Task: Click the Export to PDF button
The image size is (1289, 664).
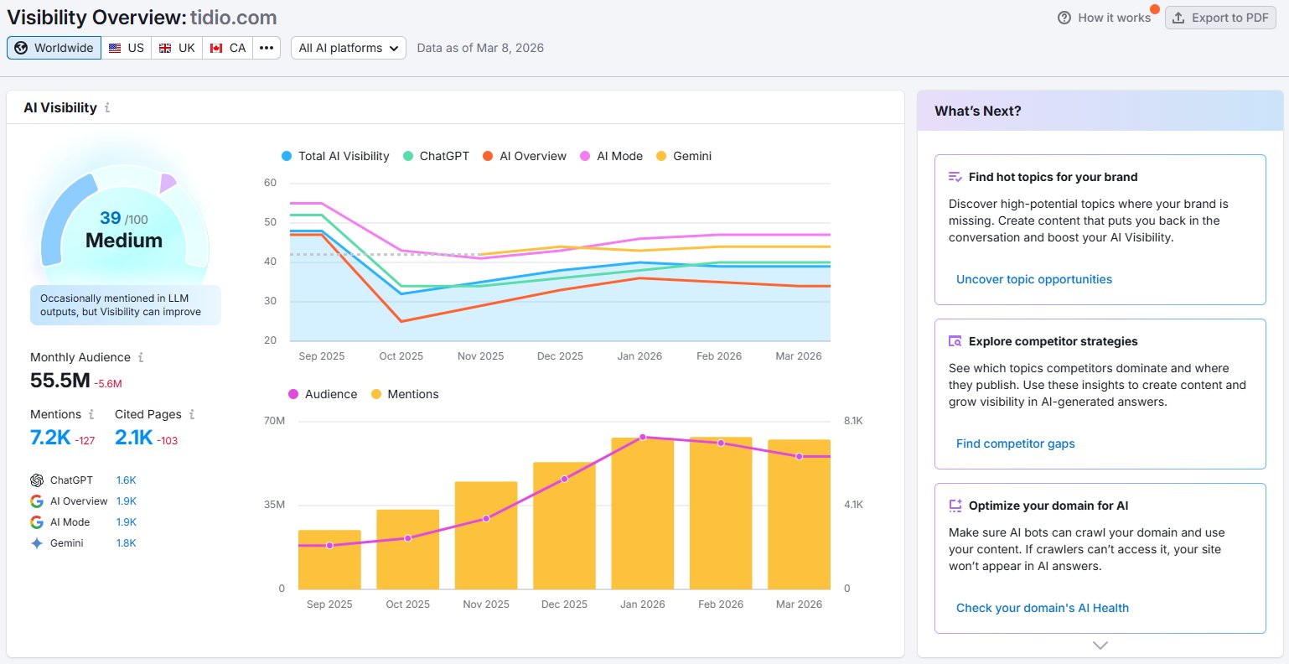Action: [x=1219, y=18]
